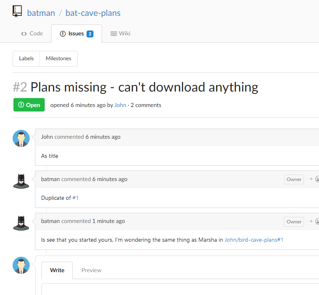
Task: Add reaction to batman's Duplicate comment
Action: 314,179
